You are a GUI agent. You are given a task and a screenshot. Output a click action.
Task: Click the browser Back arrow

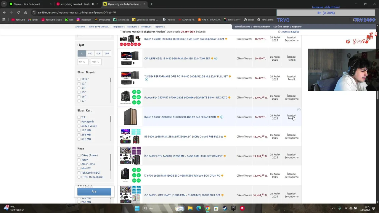pos(4,12)
